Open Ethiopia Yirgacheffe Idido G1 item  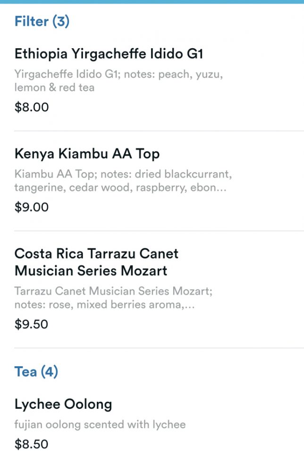pos(109,54)
